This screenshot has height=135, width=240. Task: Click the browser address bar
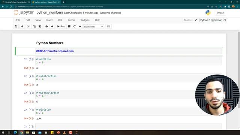110,7
